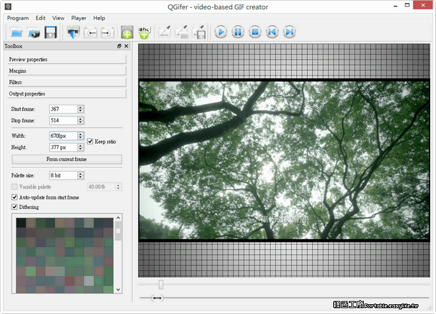Click the tree canopy video preview frame

point(284,161)
